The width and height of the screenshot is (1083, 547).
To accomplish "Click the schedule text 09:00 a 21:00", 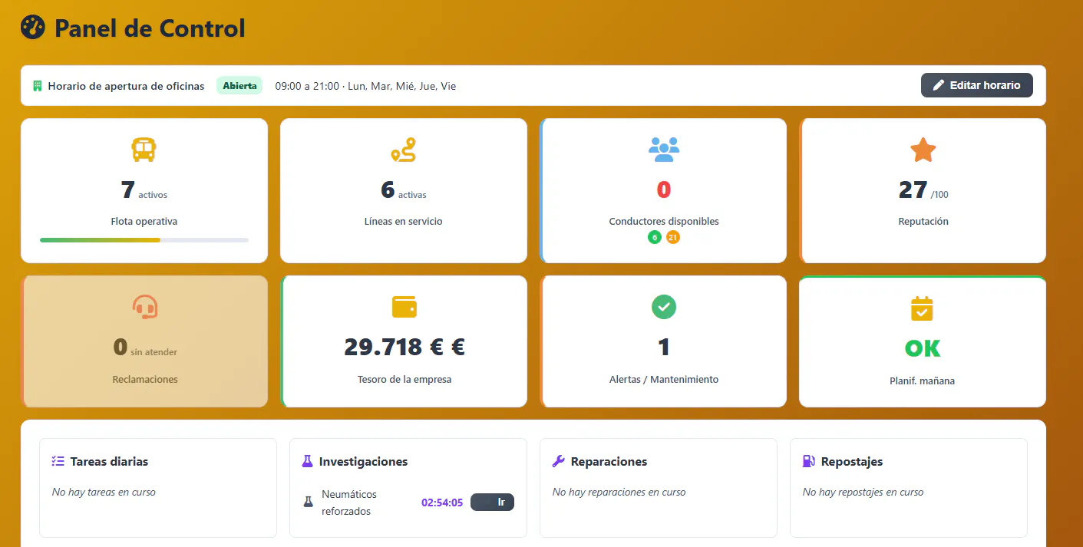I will [x=307, y=86].
